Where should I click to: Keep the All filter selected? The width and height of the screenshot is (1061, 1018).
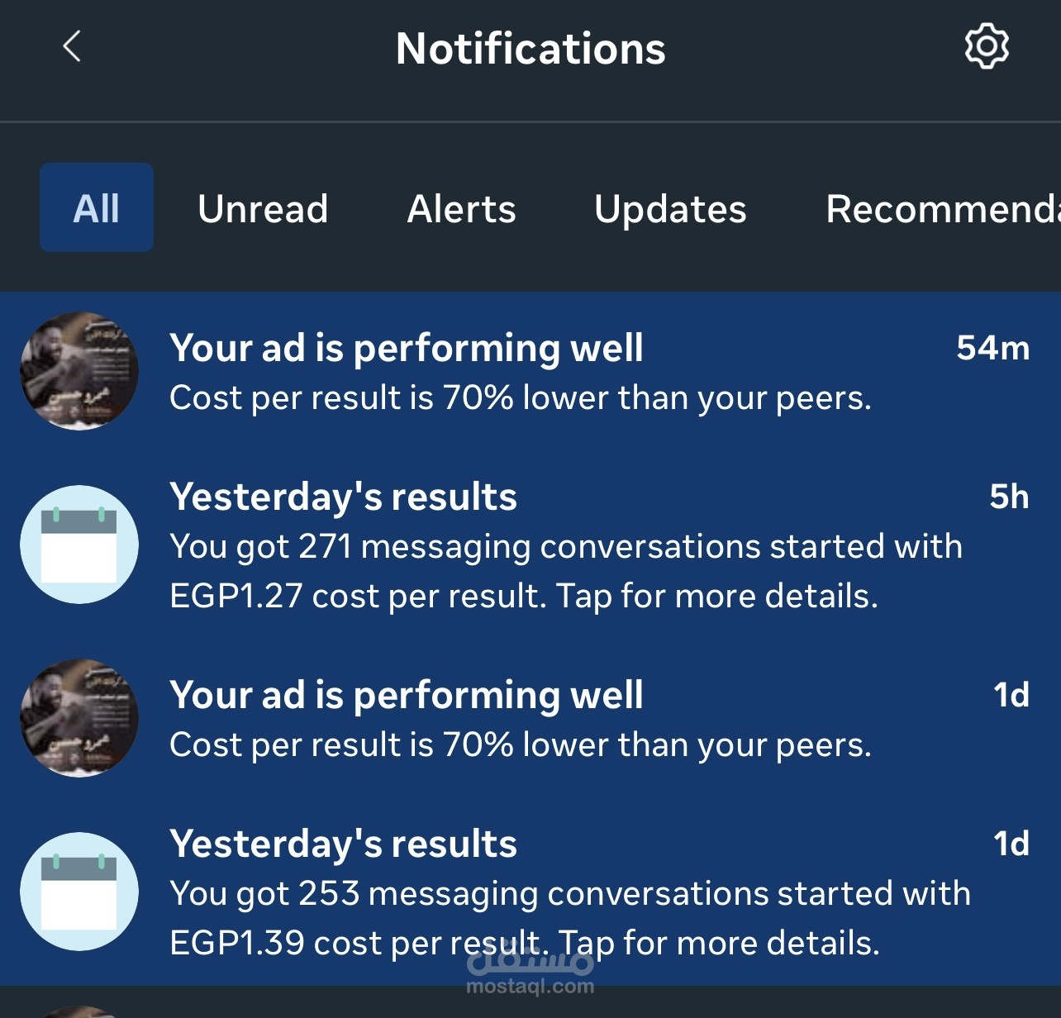[97, 208]
